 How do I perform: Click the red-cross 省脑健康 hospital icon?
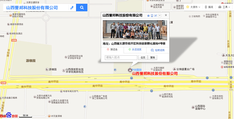pos(222,67)
